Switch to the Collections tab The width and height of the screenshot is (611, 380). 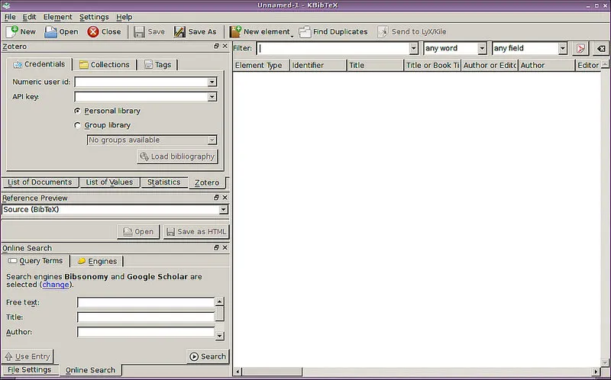coord(105,65)
